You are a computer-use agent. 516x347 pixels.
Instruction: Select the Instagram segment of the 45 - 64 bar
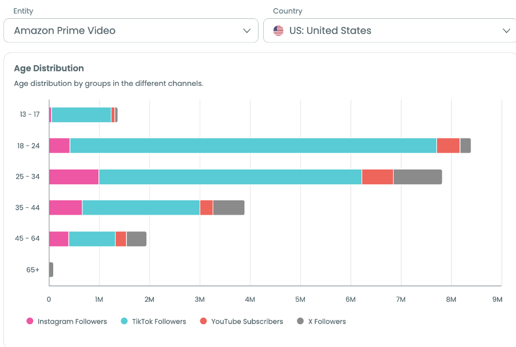[59, 239]
